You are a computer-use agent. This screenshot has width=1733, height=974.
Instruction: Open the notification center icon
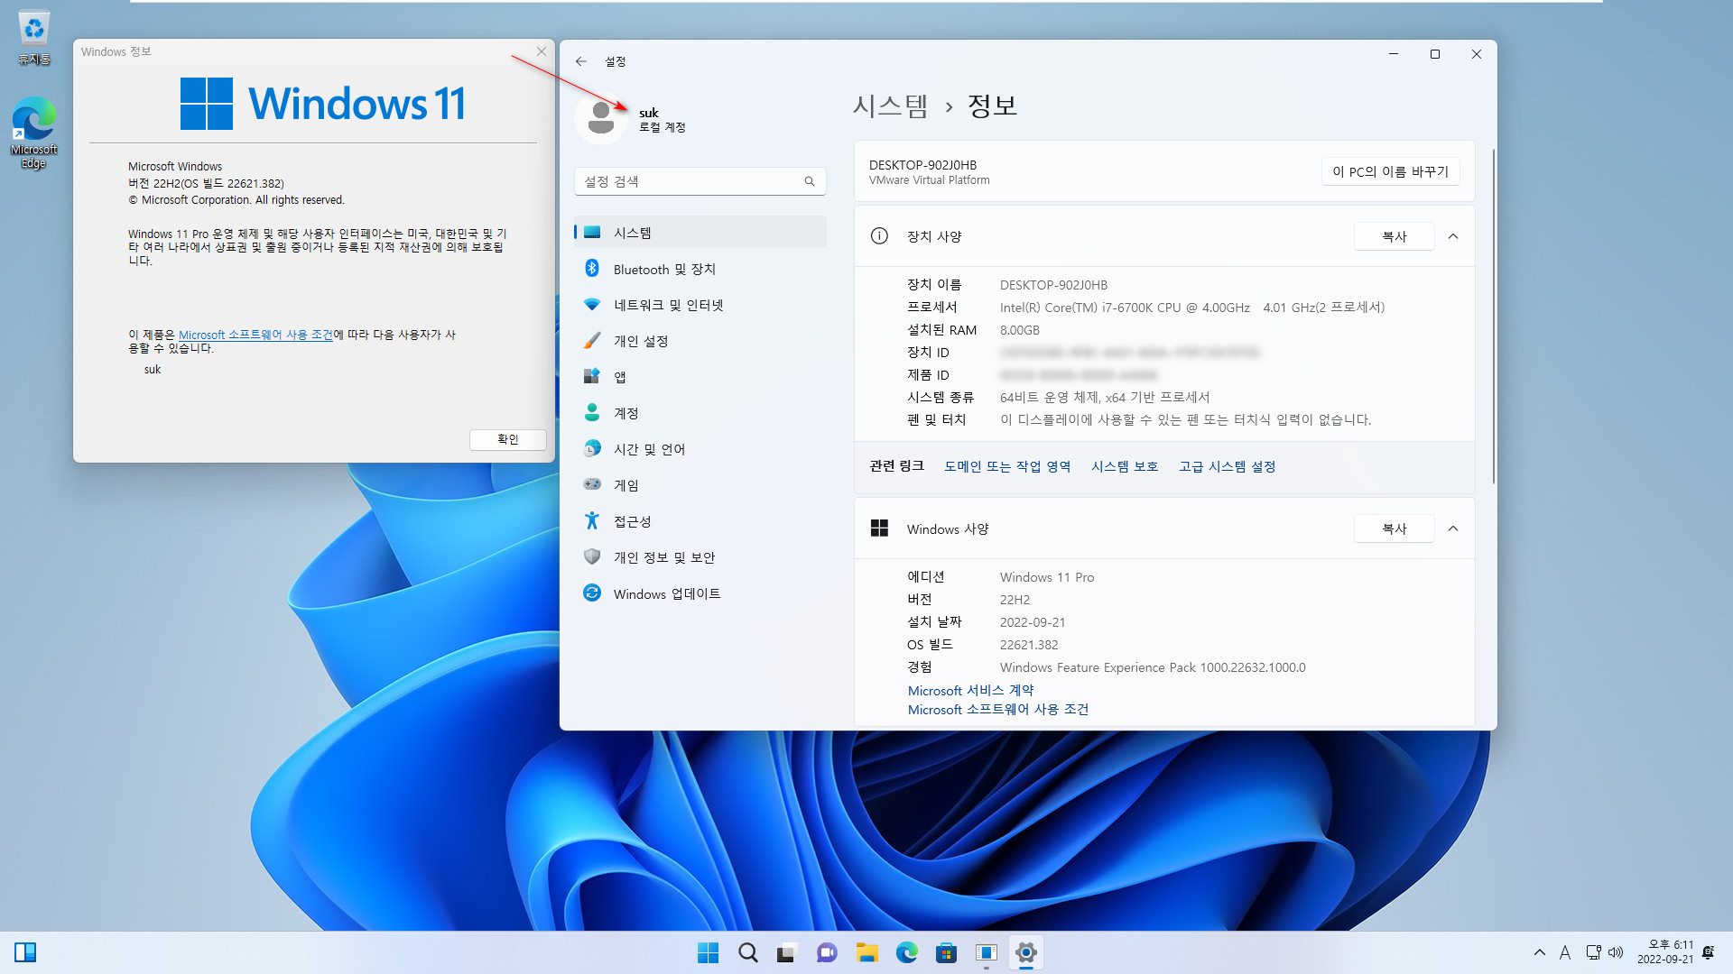(1708, 952)
